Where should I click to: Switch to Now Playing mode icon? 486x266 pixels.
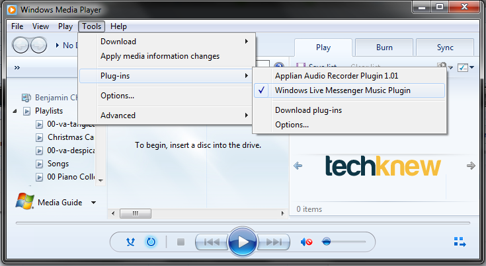click(x=460, y=242)
